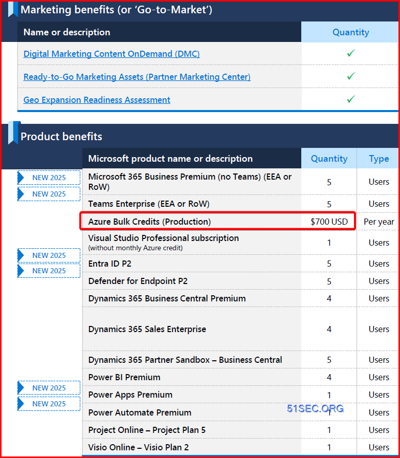The height and width of the screenshot is (458, 400).
Task: Click 'Users' in the Teams Enterprise row
Action: [x=379, y=204]
